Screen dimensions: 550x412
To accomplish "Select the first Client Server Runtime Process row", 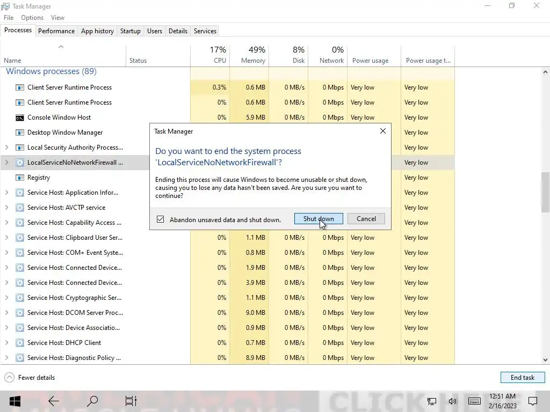I will [227, 87].
